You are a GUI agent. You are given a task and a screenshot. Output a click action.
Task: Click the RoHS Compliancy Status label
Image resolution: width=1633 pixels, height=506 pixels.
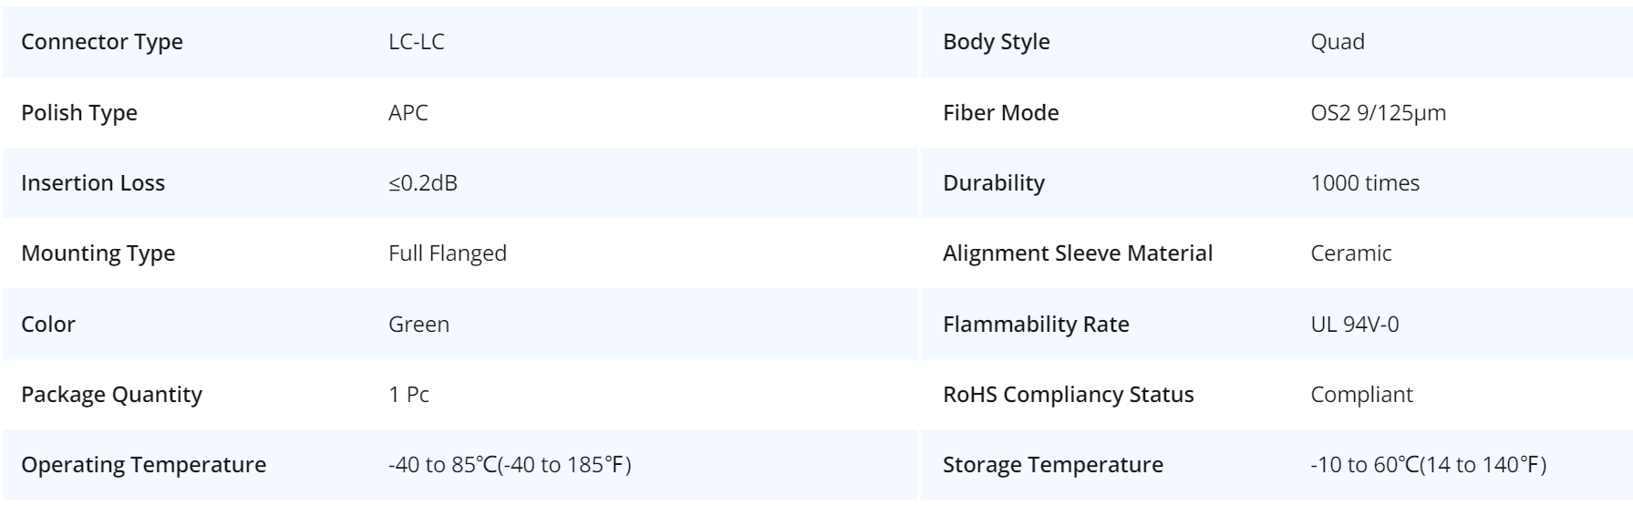click(x=1069, y=395)
